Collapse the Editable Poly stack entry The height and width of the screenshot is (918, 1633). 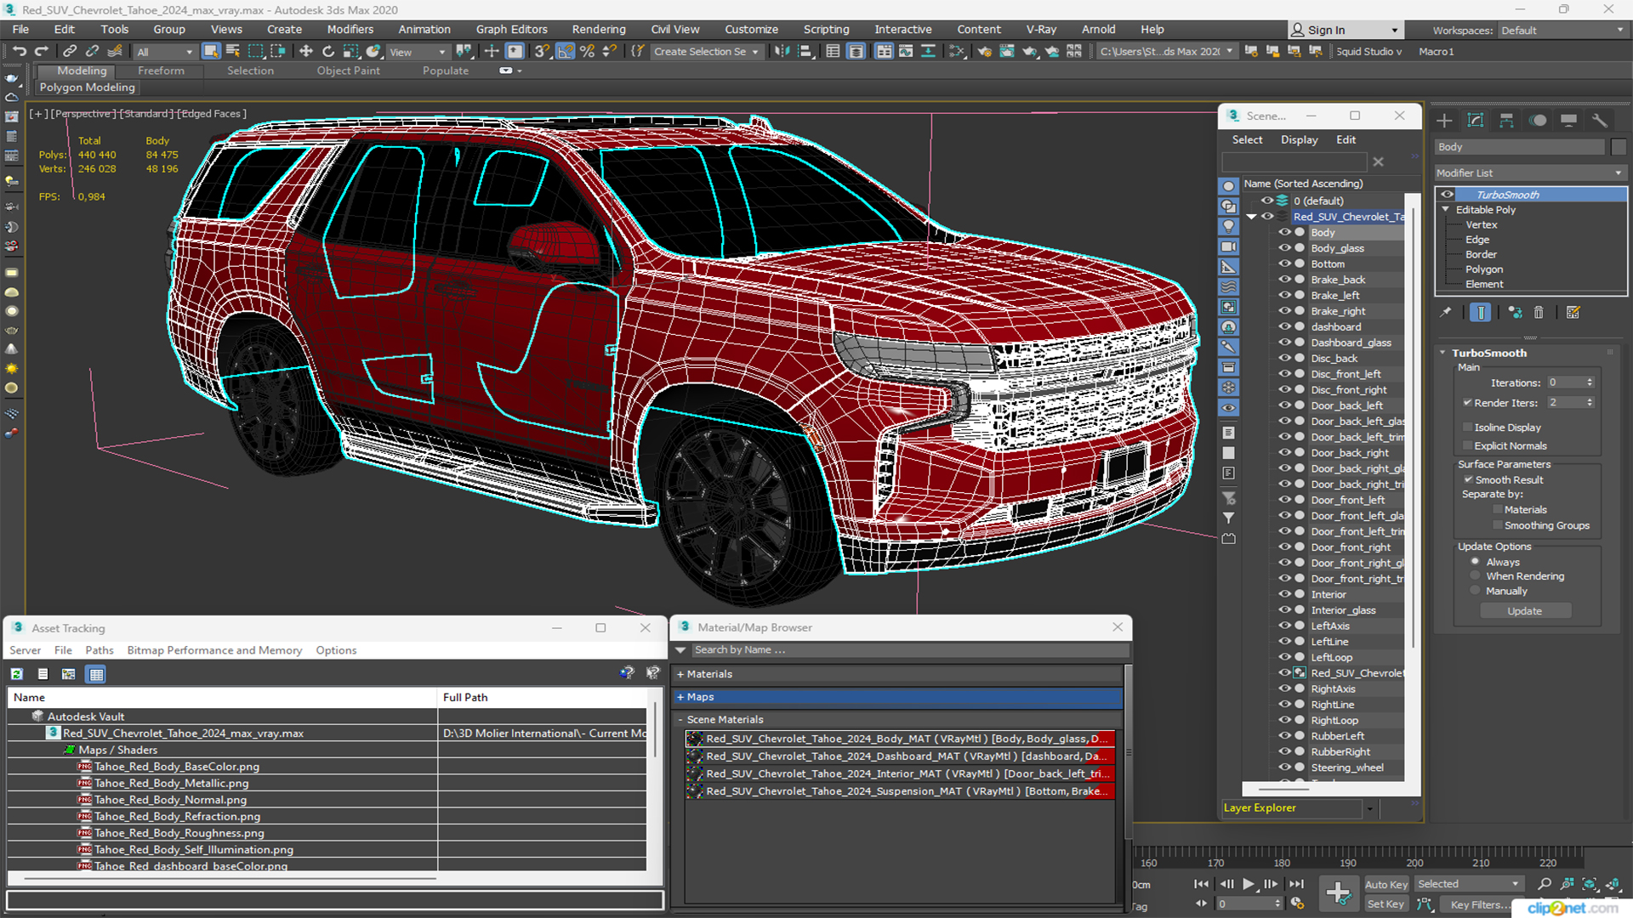tap(1446, 210)
